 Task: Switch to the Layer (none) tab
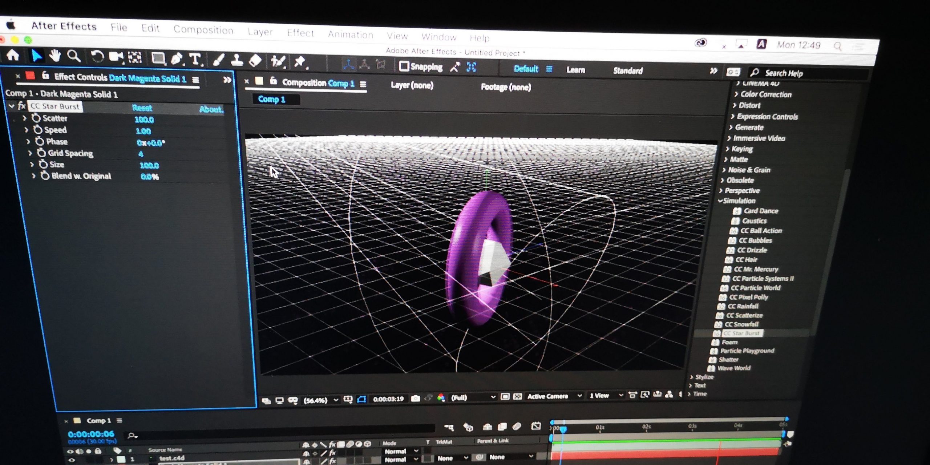(412, 85)
